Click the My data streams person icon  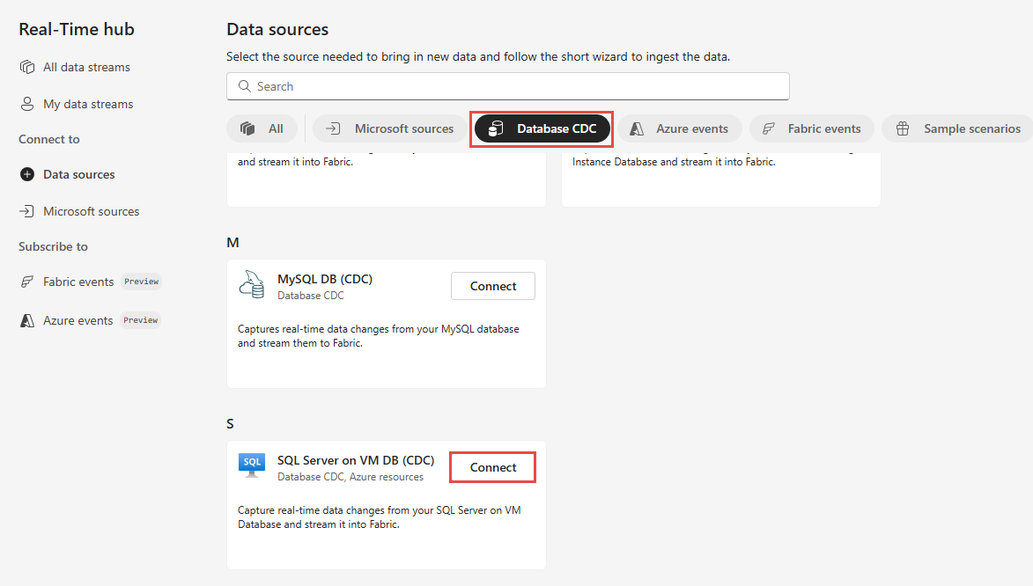point(27,104)
